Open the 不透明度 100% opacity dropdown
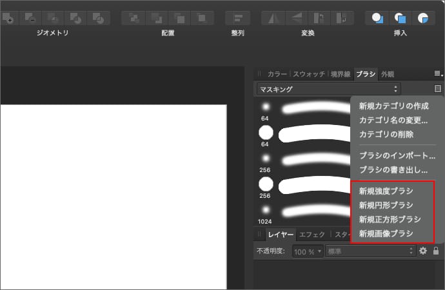 pos(308,250)
